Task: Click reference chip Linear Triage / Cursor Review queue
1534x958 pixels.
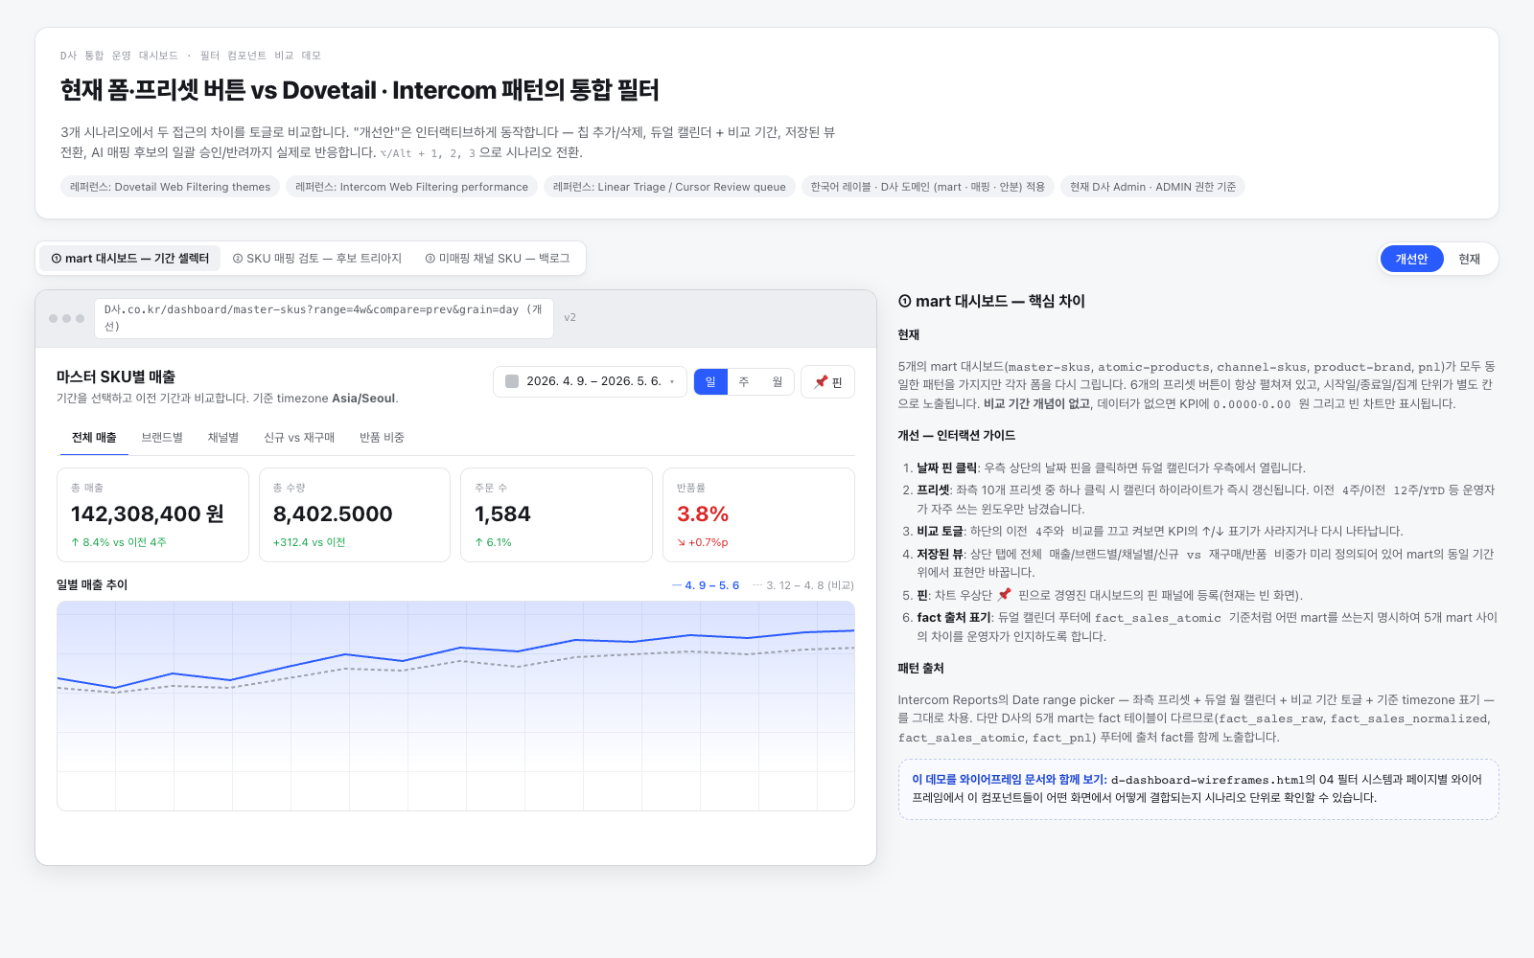Action: [x=669, y=187]
